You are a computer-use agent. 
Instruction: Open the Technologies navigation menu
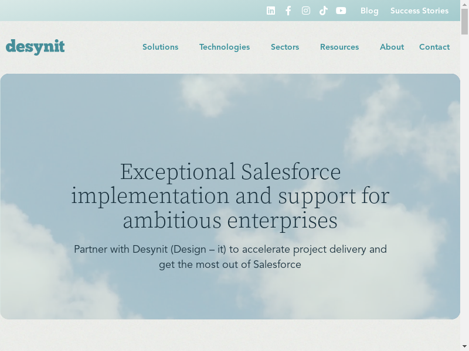coord(225,47)
